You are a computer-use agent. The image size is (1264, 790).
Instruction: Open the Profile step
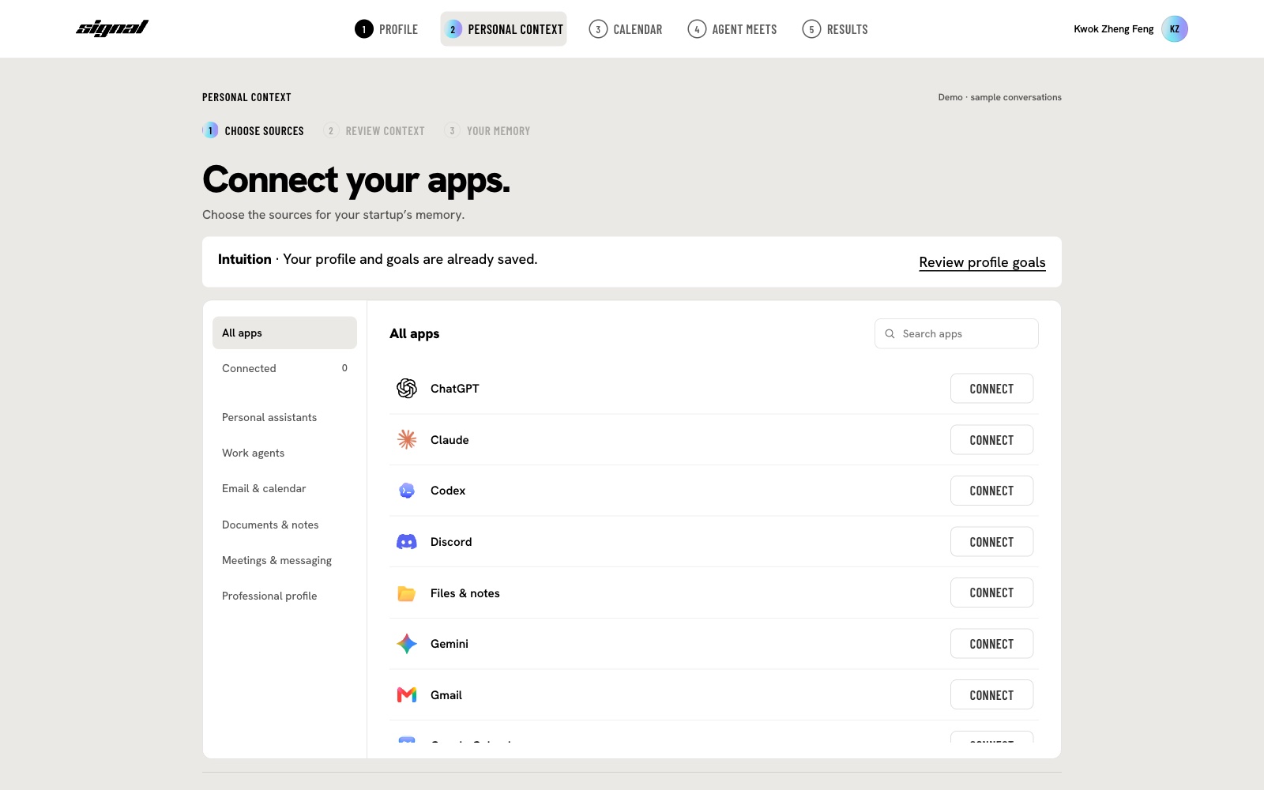click(386, 29)
